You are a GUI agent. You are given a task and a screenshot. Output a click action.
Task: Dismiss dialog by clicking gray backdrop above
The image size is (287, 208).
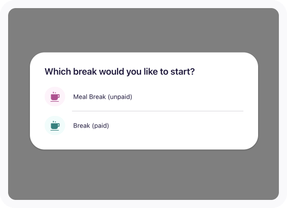point(143,30)
